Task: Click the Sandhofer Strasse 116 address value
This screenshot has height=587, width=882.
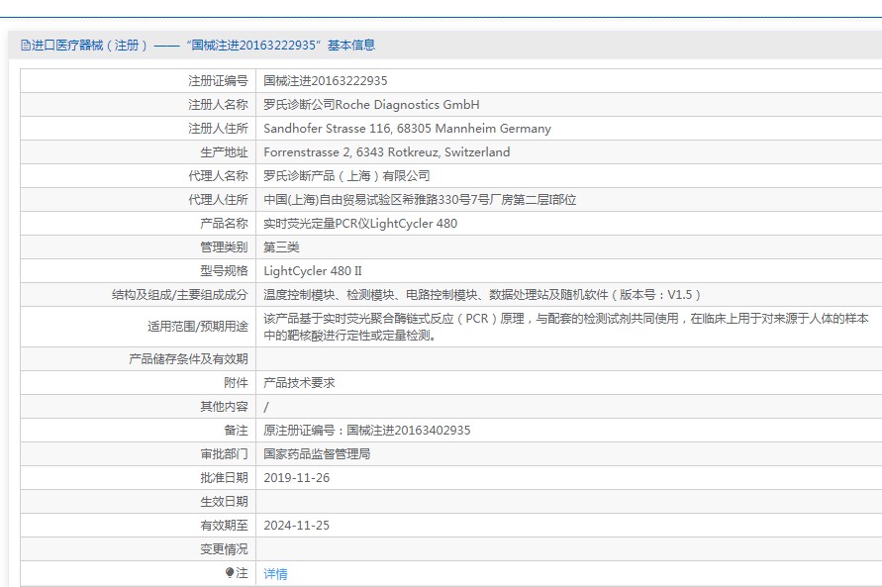Action: pyautogui.click(x=407, y=129)
